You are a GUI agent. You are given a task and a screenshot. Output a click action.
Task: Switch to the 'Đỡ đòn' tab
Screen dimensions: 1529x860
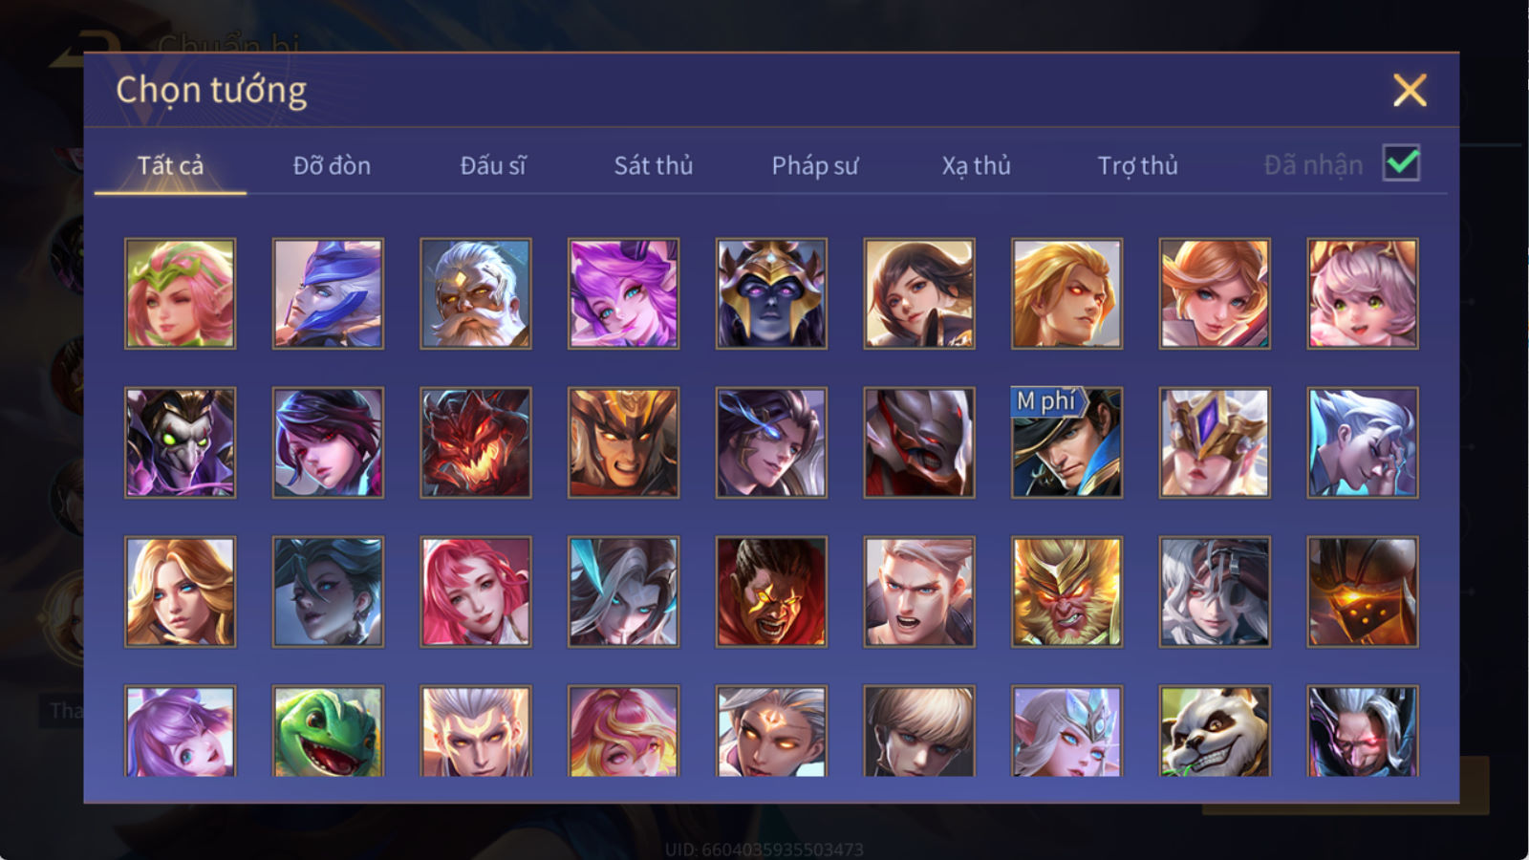(332, 165)
